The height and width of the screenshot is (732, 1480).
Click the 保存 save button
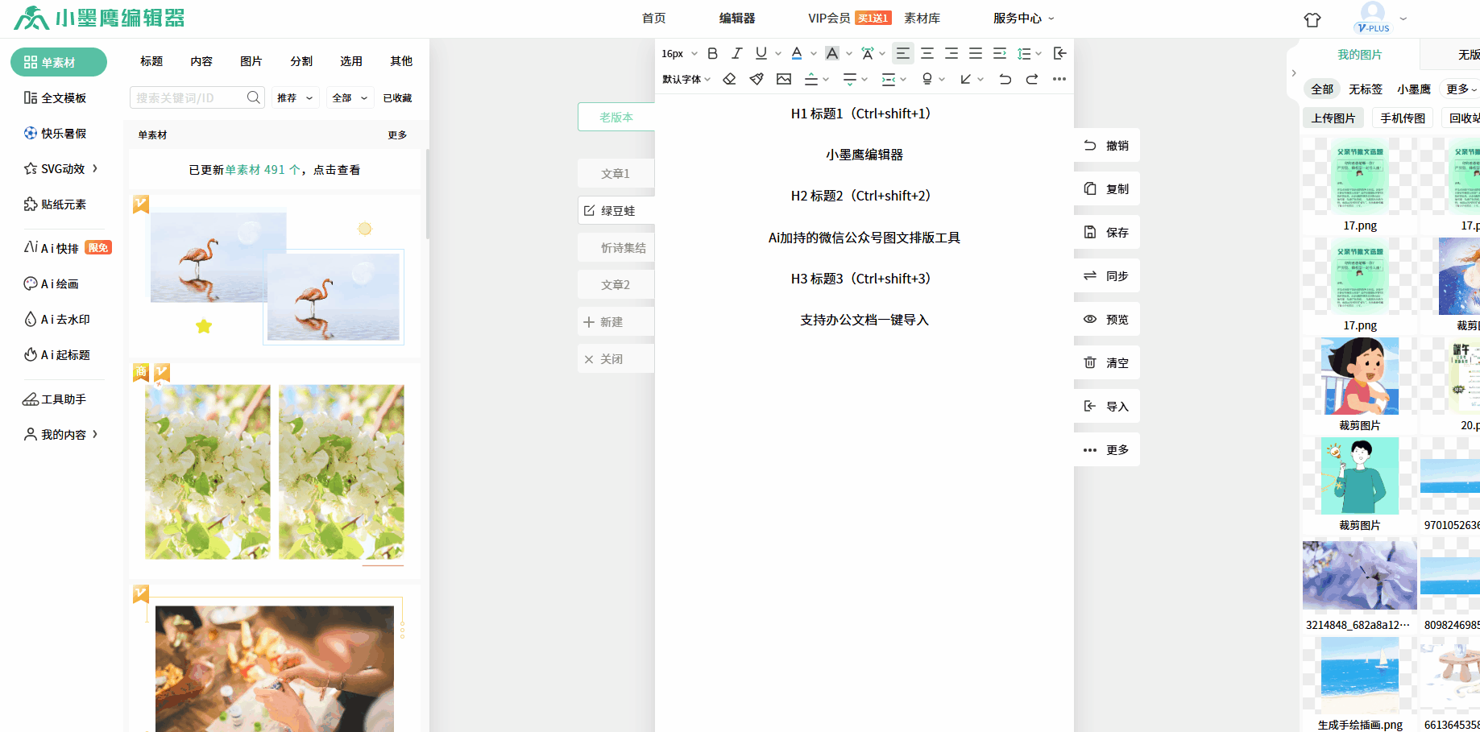(x=1107, y=232)
